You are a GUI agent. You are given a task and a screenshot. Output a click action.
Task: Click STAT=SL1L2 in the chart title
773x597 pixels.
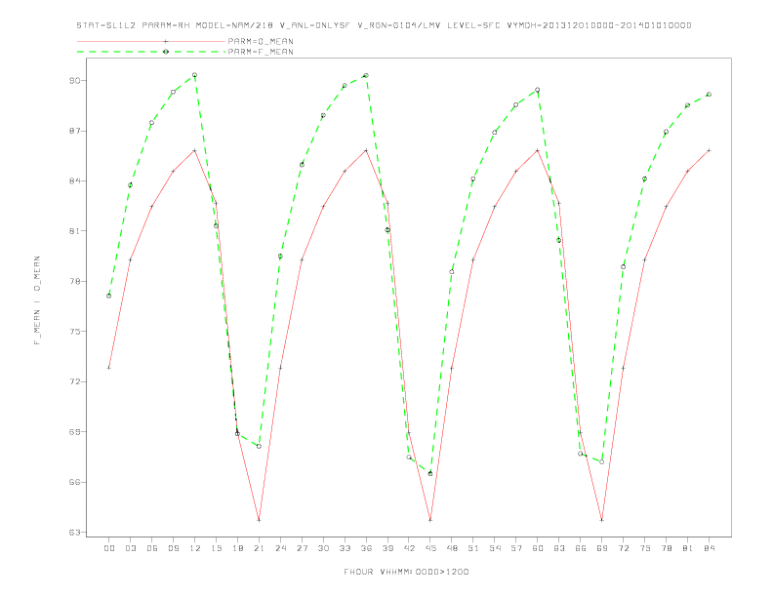click(x=106, y=25)
